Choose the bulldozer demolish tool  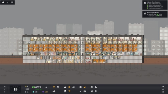tap(54, 91)
